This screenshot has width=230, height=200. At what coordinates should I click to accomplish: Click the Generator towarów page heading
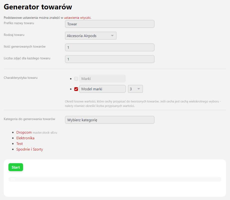tap(38, 7)
